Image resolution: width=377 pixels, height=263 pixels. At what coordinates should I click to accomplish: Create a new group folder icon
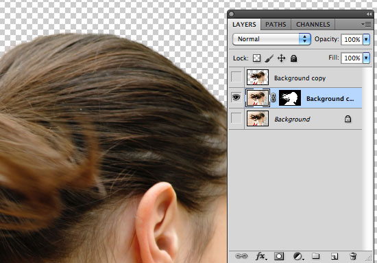(316, 255)
